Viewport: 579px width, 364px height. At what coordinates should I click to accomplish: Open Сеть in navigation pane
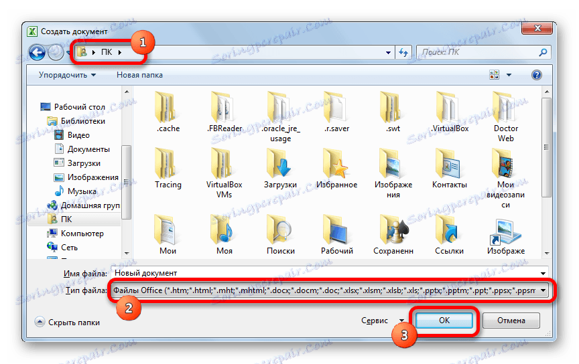pyautogui.click(x=62, y=248)
